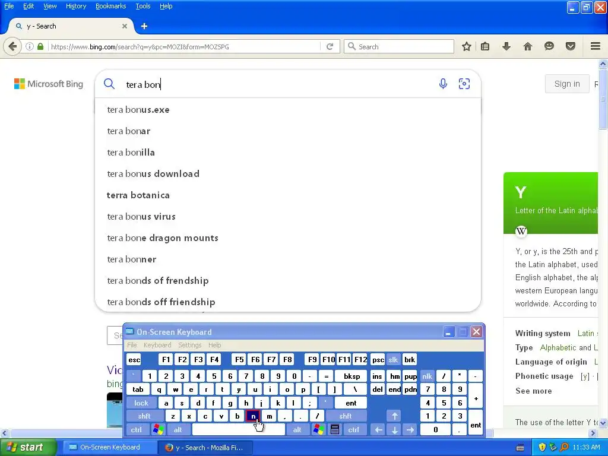
Task: Open a new tab with plus button
Action: [144, 26]
